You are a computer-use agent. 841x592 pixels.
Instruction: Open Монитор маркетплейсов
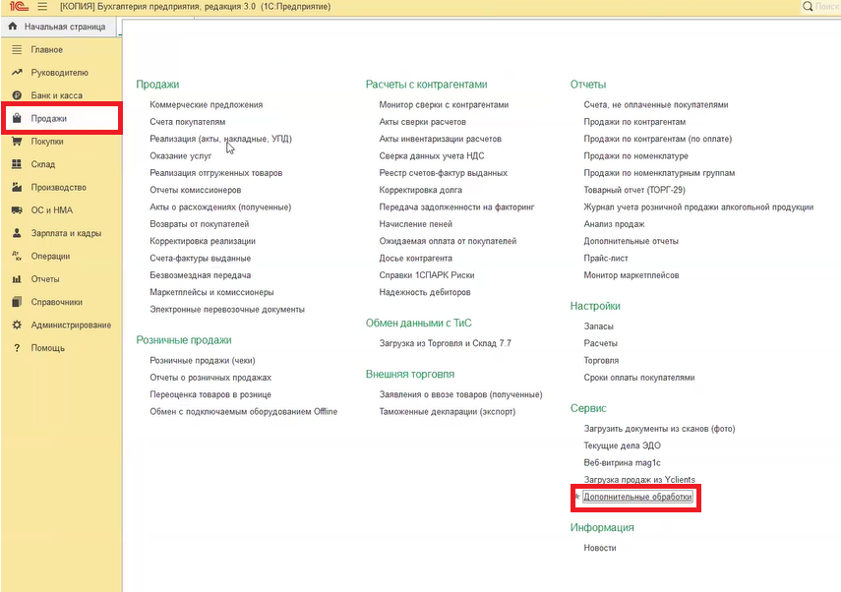(x=631, y=275)
